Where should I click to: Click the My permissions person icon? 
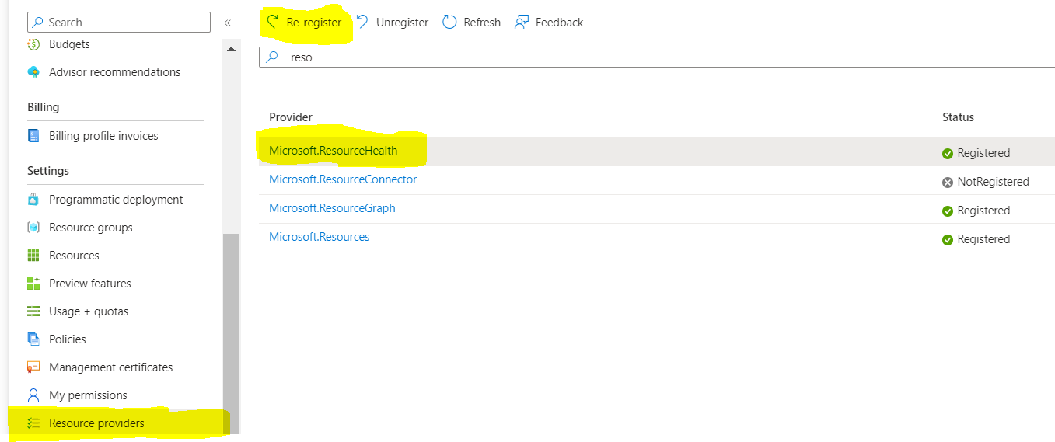[x=33, y=395]
